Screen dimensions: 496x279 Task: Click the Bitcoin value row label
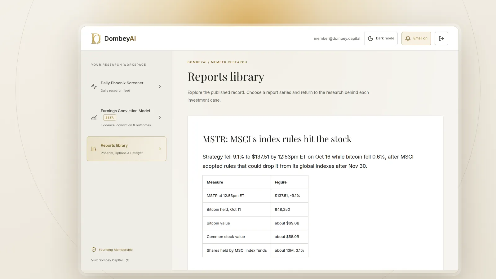237,223
